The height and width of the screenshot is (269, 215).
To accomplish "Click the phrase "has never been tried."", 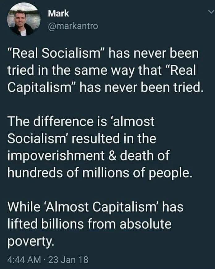I will click(x=141, y=88).
